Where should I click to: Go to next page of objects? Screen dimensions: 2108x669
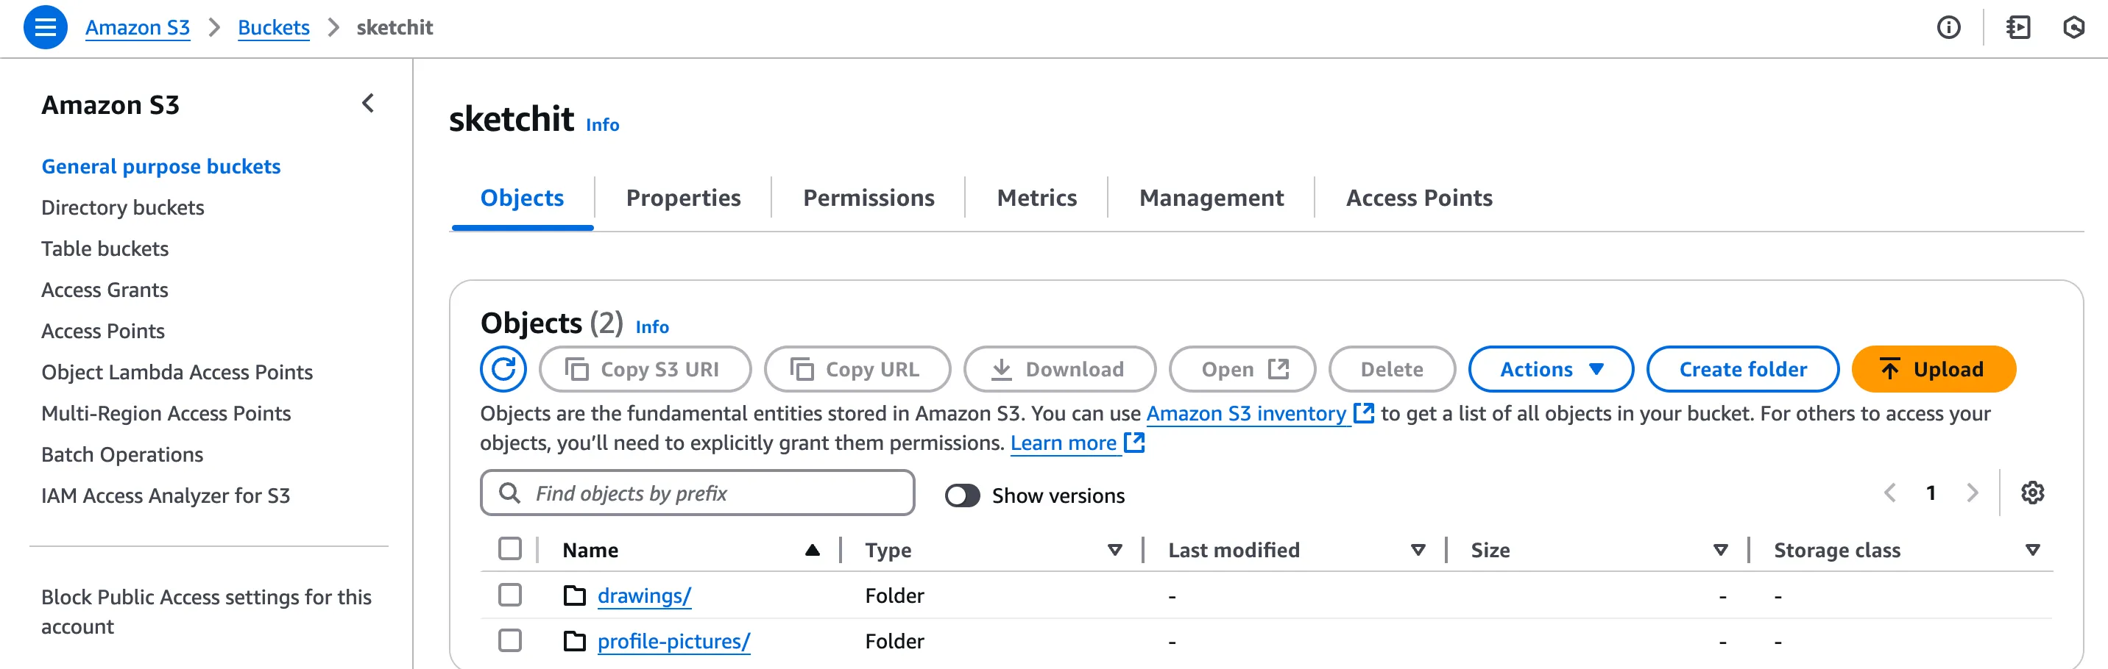click(1972, 493)
